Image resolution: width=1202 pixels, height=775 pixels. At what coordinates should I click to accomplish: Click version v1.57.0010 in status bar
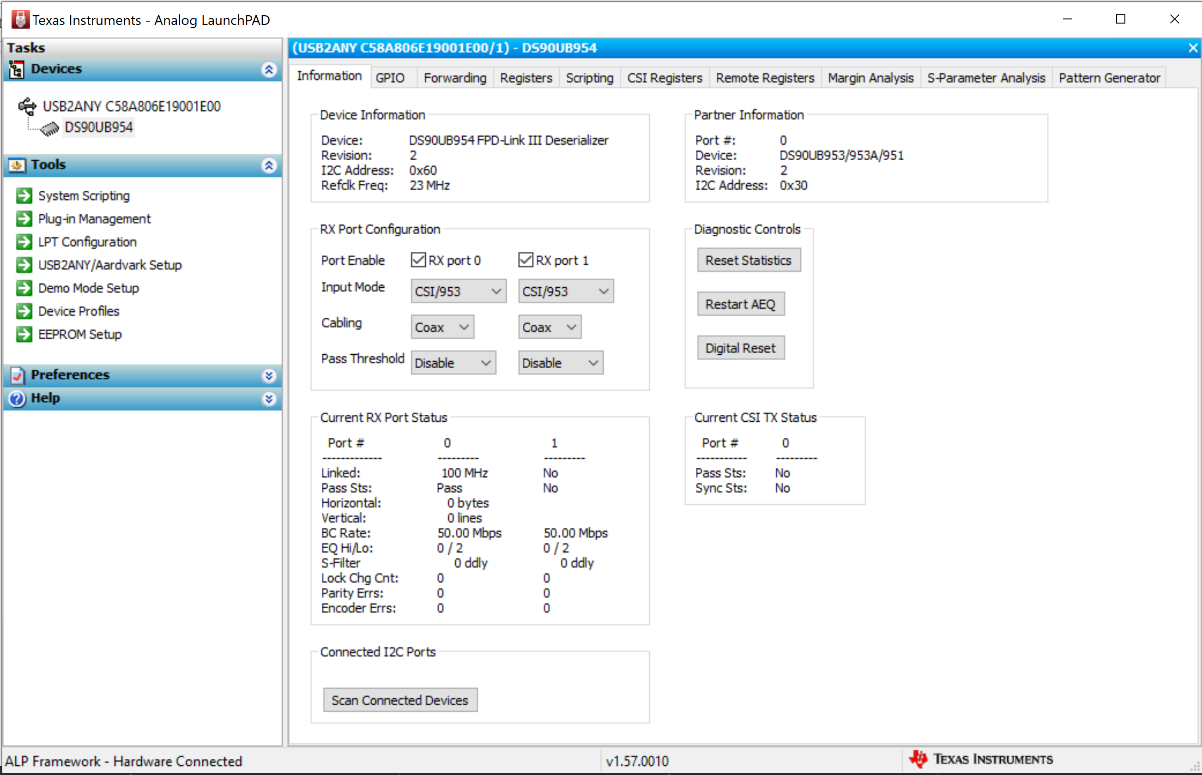tap(637, 761)
